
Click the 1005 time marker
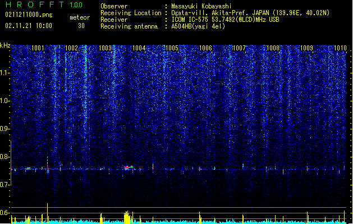pos(172,48)
